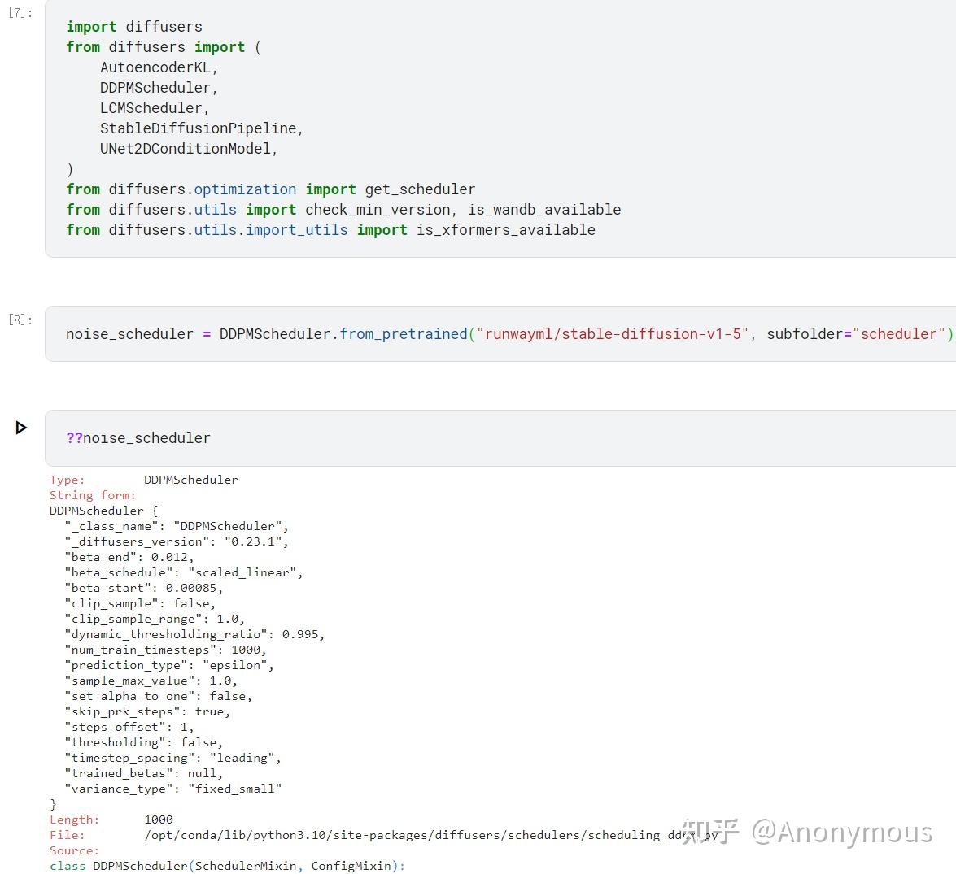
Task: Run the ??noise_scheduler cell
Action: 21,428
